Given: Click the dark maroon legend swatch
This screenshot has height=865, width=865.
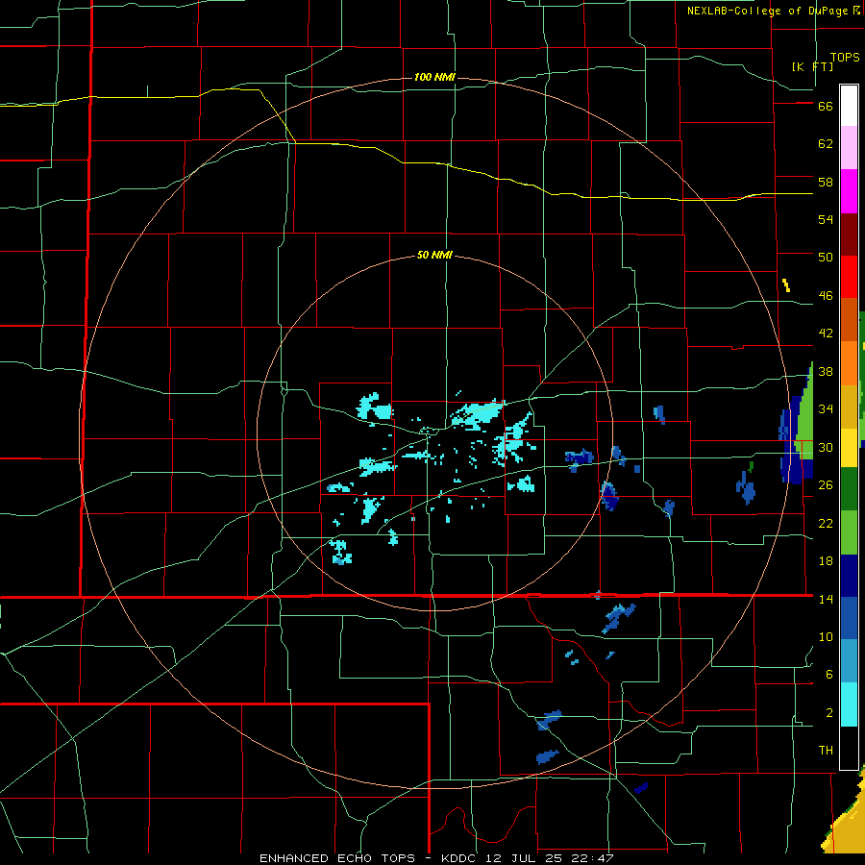Looking at the screenshot, I should [x=849, y=235].
